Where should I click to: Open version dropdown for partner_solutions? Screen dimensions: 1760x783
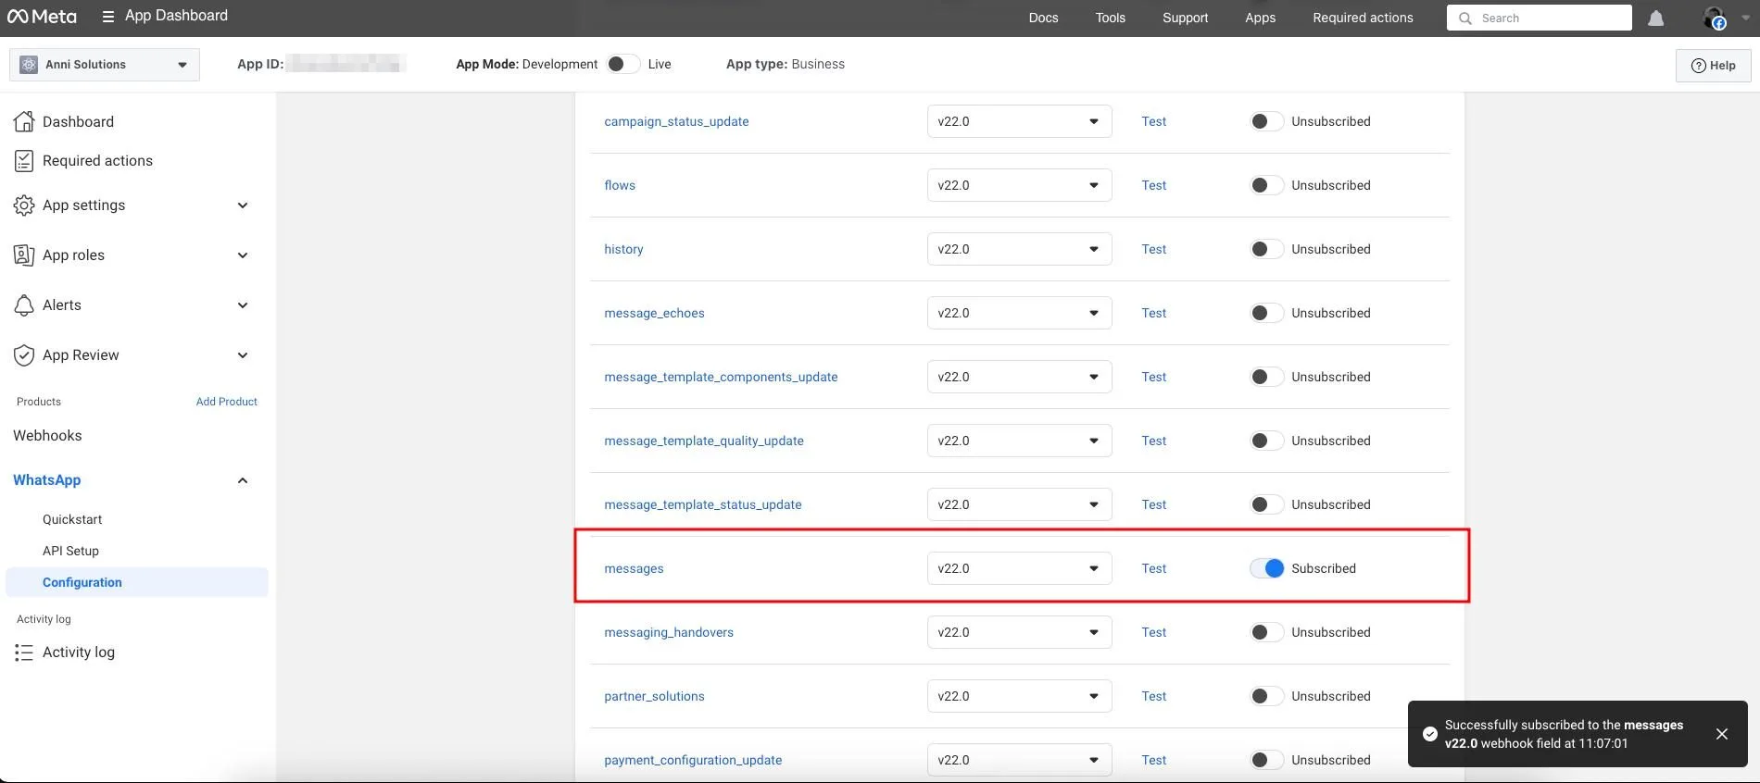click(x=1019, y=696)
